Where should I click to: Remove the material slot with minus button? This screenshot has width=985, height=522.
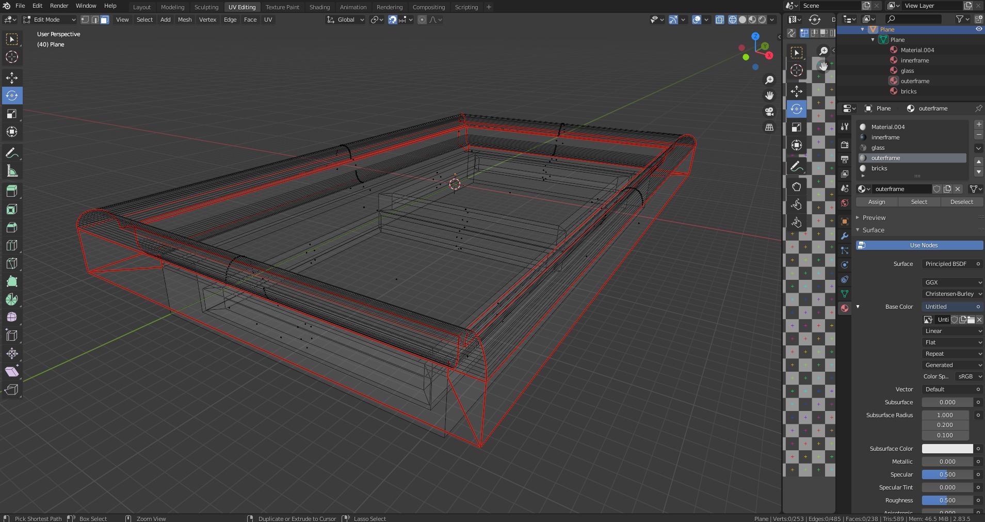978,135
